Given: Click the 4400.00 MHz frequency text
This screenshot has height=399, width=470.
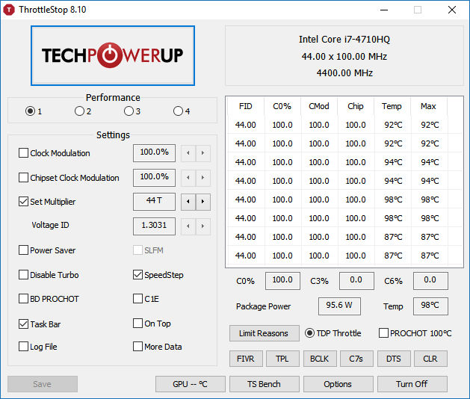Looking at the screenshot, I should click(x=344, y=72).
